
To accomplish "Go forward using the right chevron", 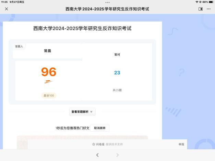I will tap(118, 155).
